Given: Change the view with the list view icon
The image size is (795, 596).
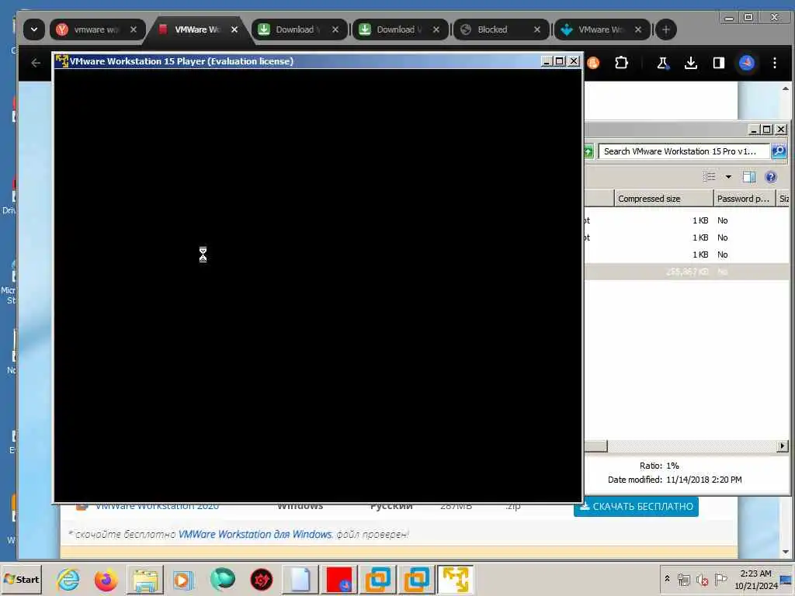Looking at the screenshot, I should pyautogui.click(x=710, y=177).
